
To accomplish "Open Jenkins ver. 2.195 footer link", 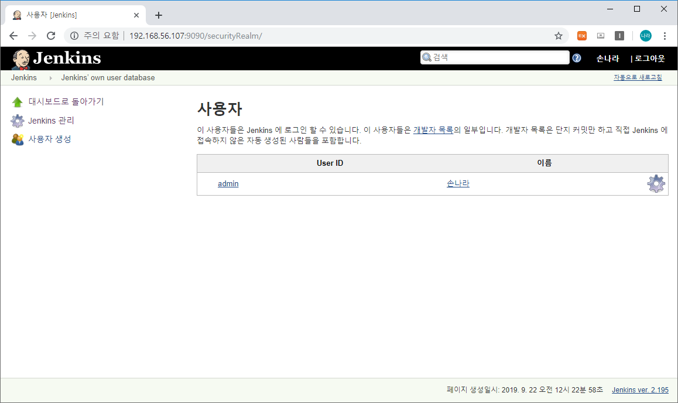I will (640, 390).
